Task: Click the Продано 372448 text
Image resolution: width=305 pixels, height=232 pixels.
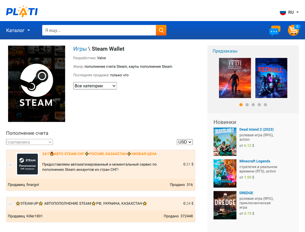Action: 178,216
